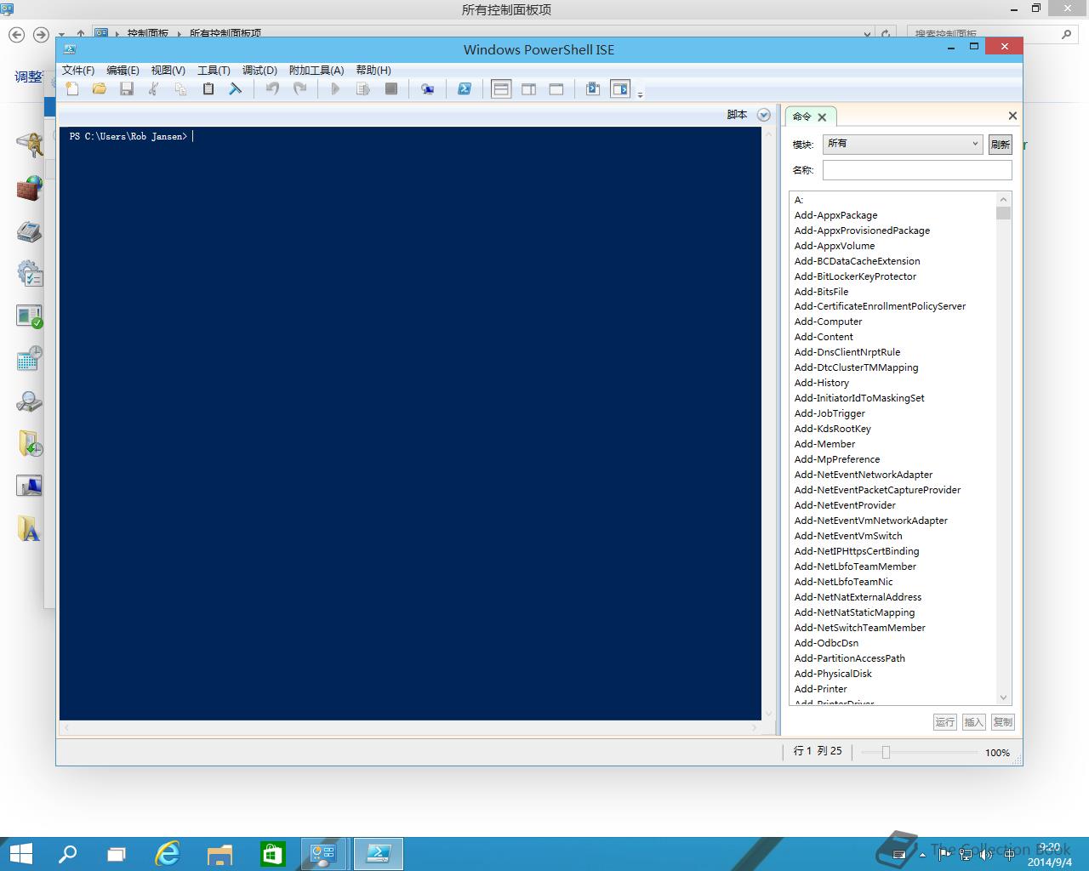Select Add-Printer command
This screenshot has height=871, width=1089.
(x=820, y=689)
